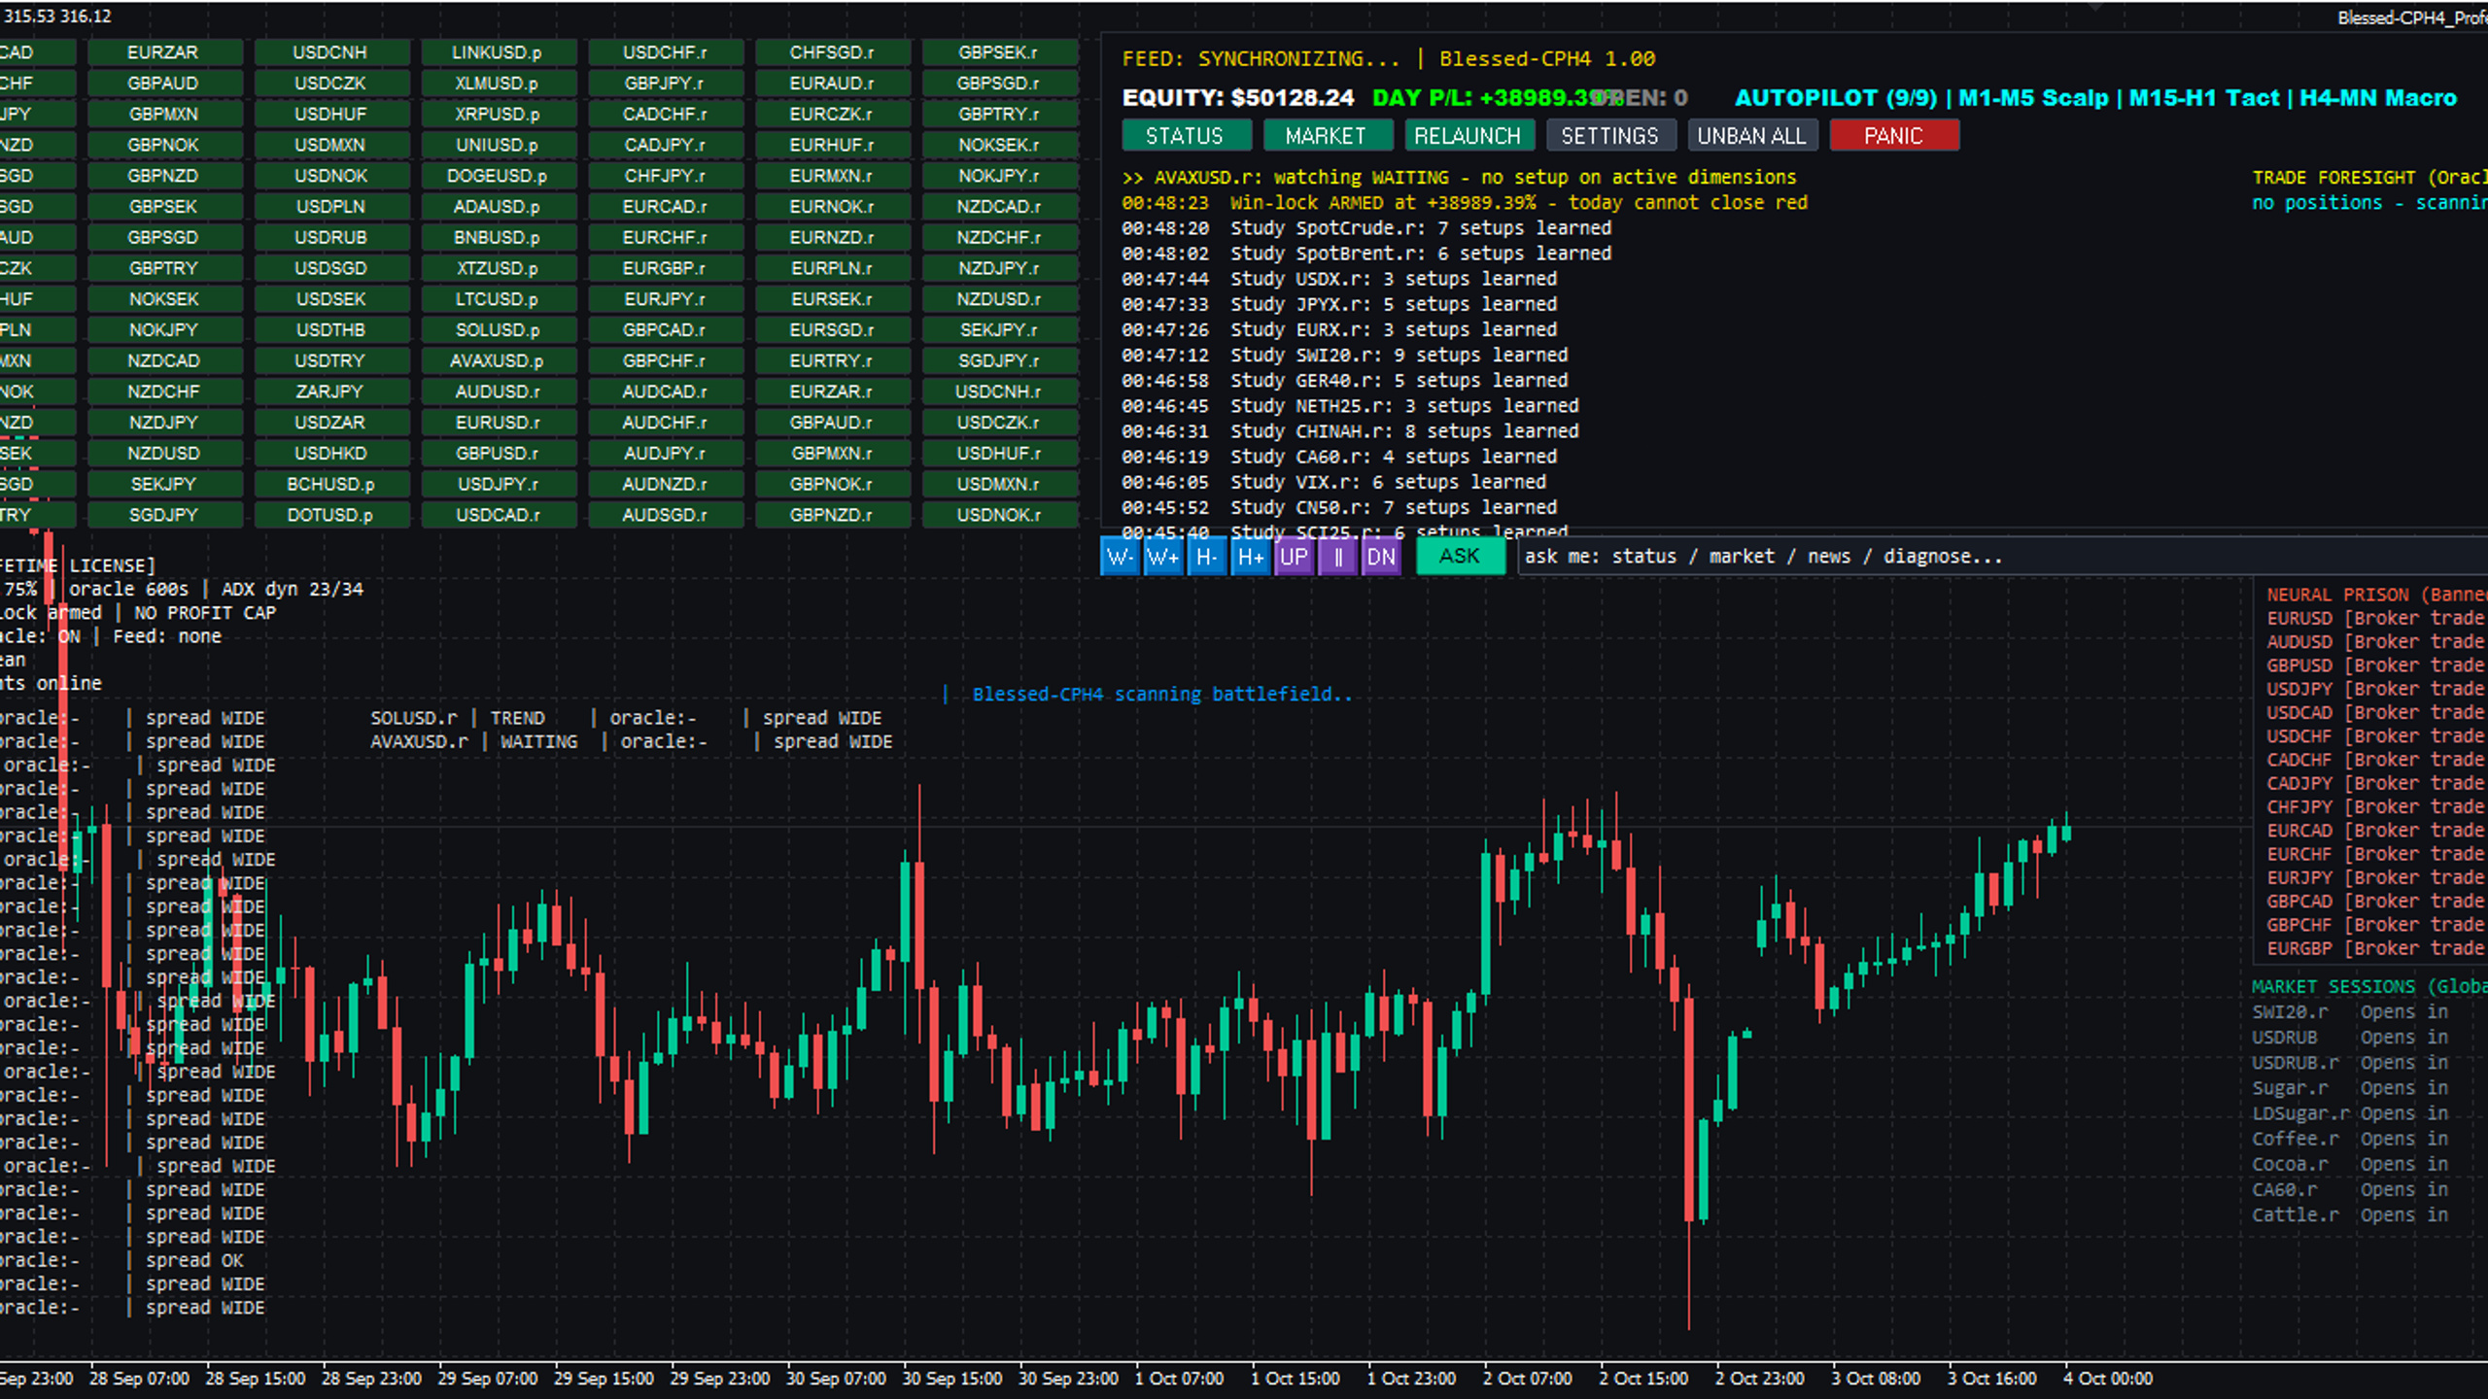Screen dimensions: 2488x1399
Task: Select the GBPAUD symbol button
Action: (x=165, y=84)
